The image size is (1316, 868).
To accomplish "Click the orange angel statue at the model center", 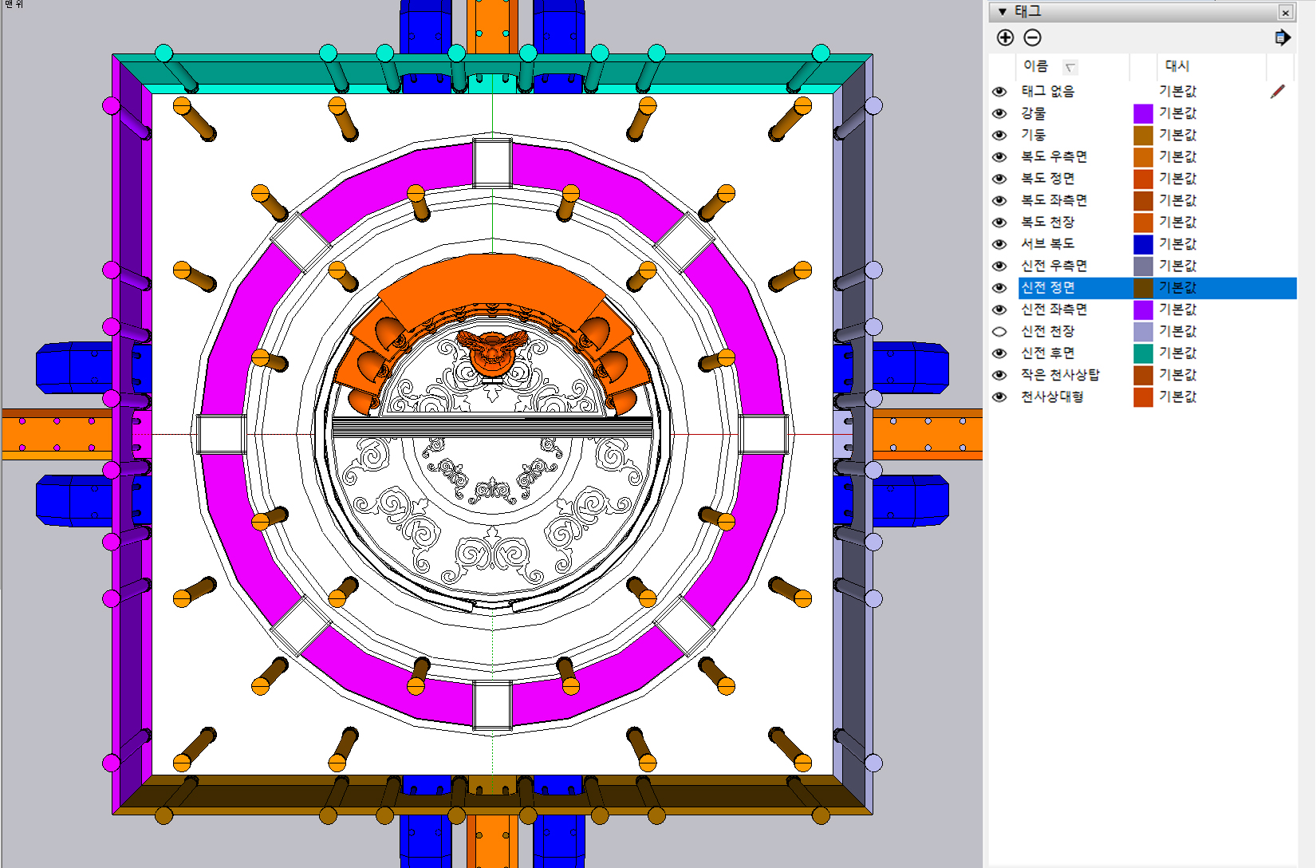I will tap(491, 351).
